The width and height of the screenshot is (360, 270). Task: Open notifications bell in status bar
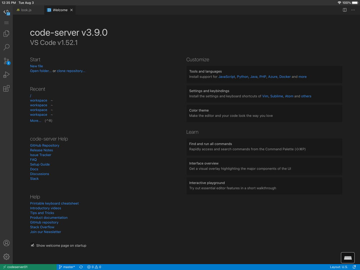(x=354, y=267)
